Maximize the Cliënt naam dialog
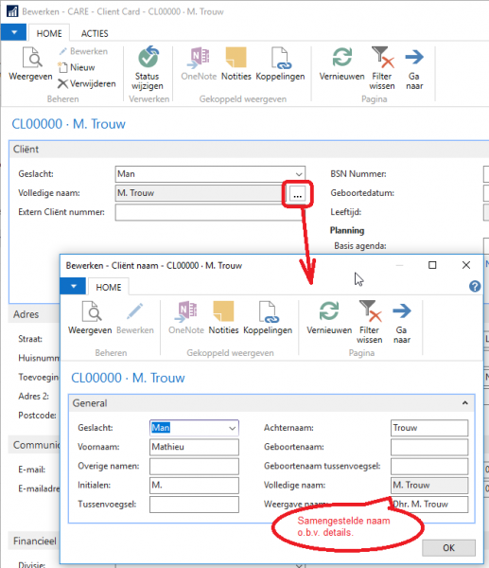The height and width of the screenshot is (568, 489). click(432, 265)
